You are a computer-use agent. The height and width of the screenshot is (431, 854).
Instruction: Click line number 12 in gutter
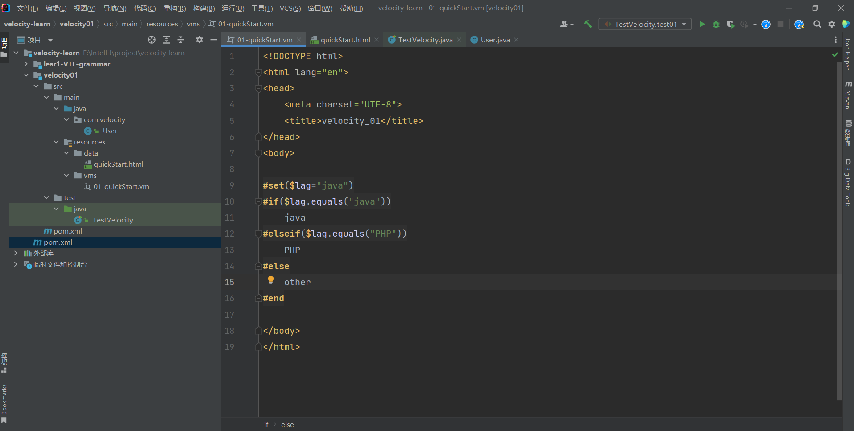[229, 234]
